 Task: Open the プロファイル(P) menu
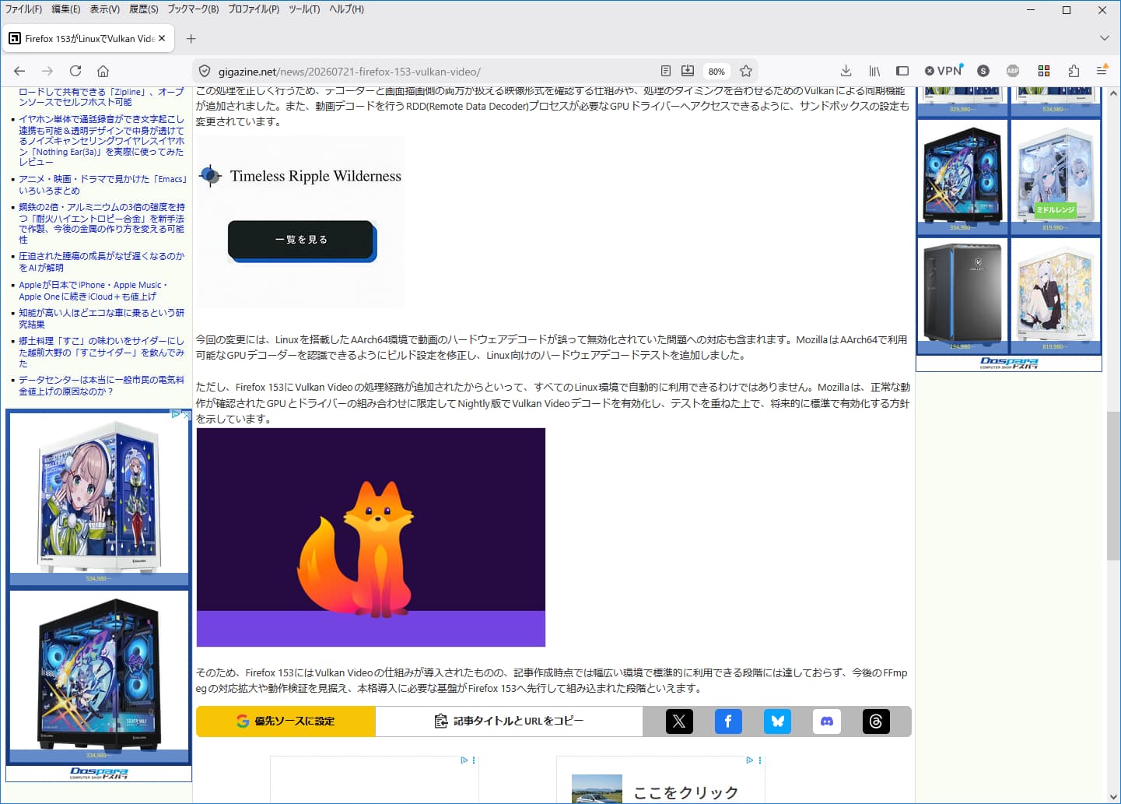click(254, 9)
